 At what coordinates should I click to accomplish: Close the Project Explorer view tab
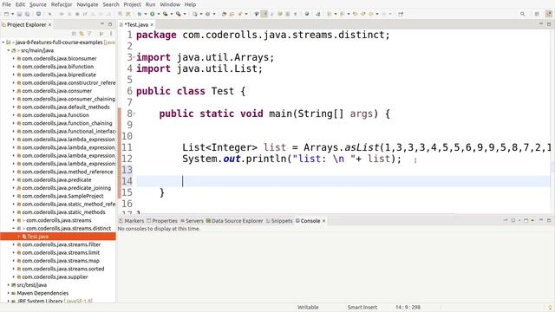50,25
